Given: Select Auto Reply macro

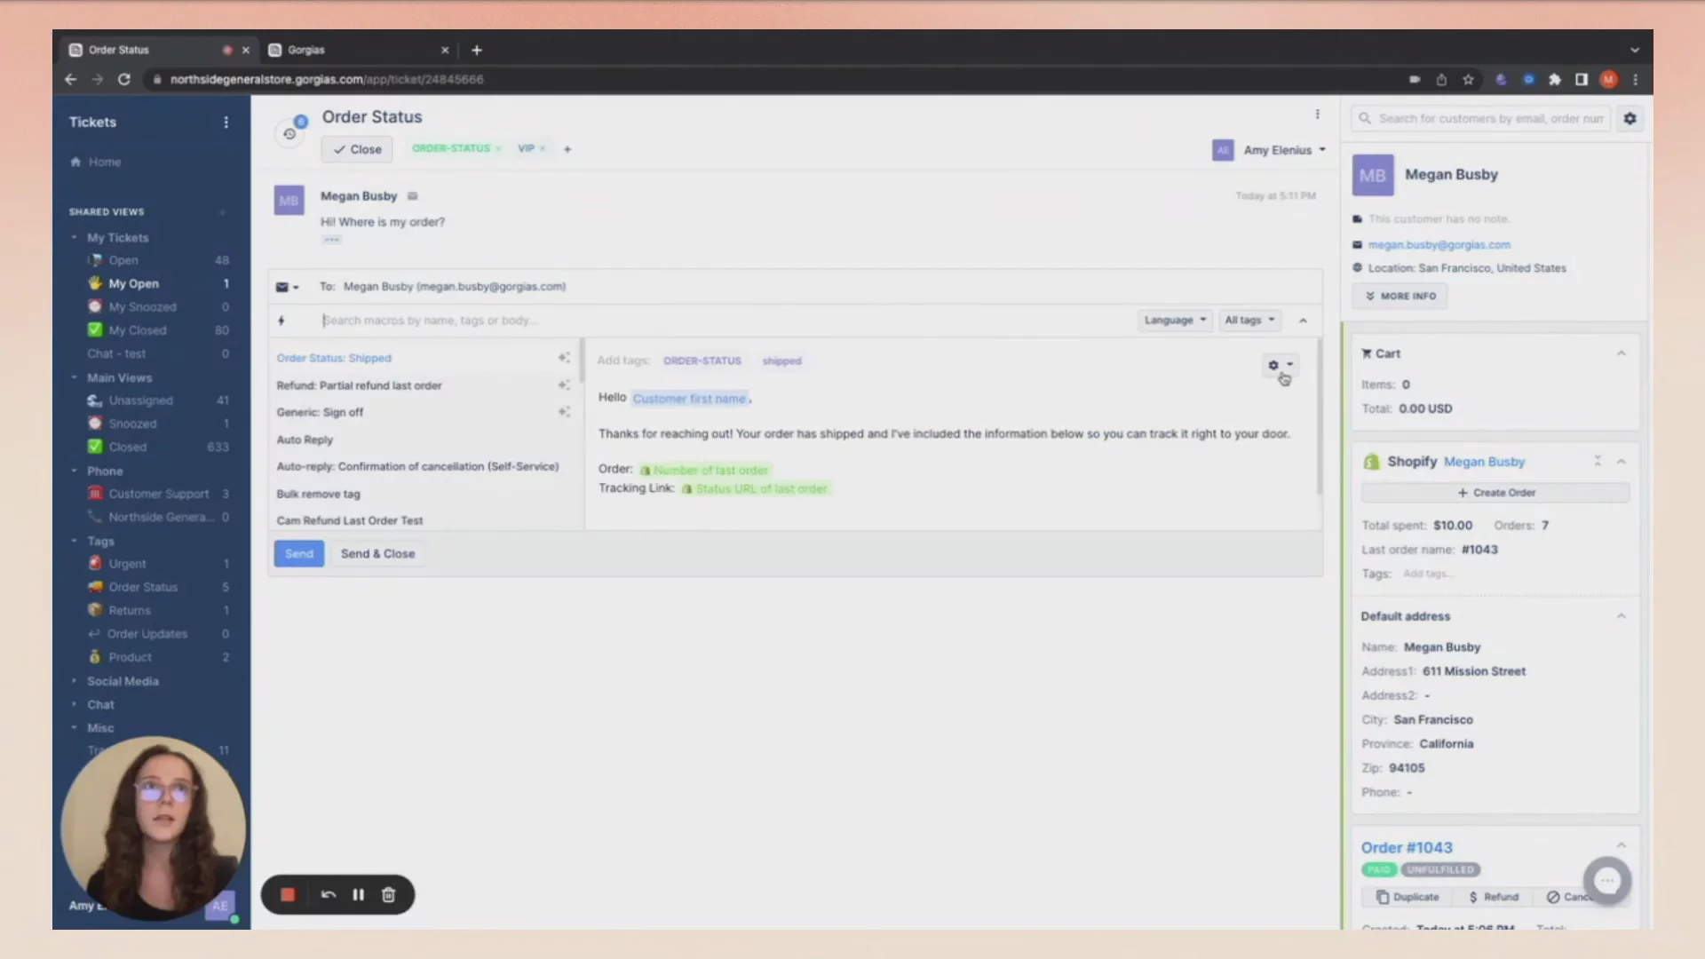Looking at the screenshot, I should 305,440.
